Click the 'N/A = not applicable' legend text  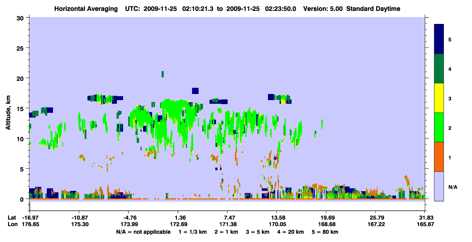click(143, 232)
